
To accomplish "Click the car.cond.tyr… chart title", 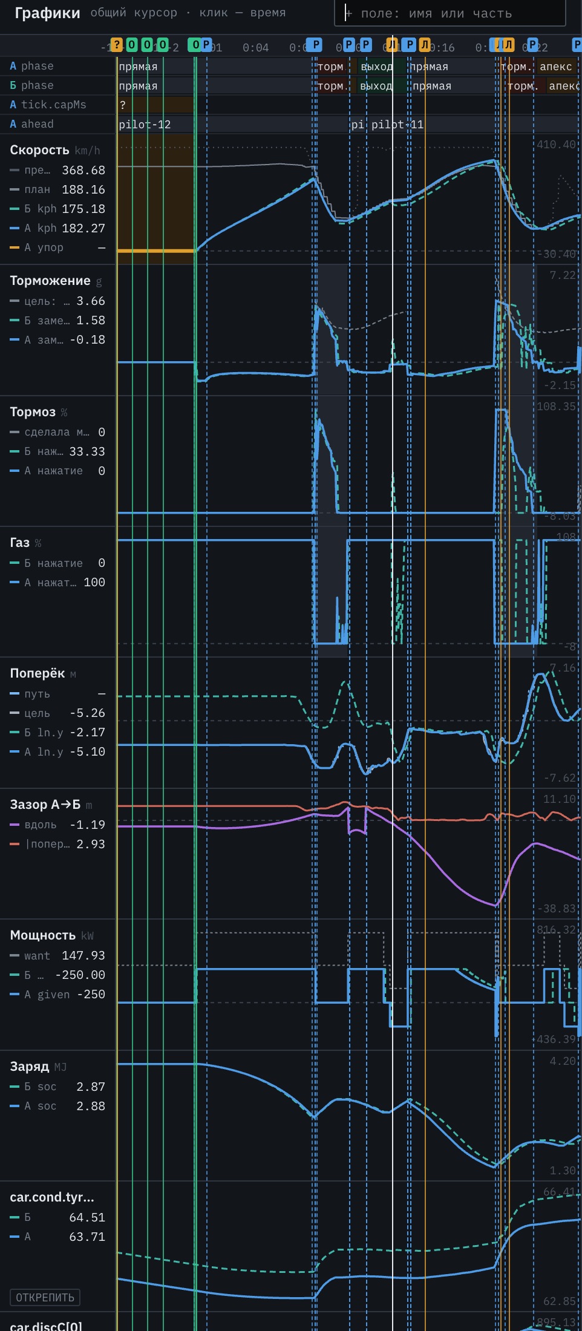I will click(x=52, y=1197).
